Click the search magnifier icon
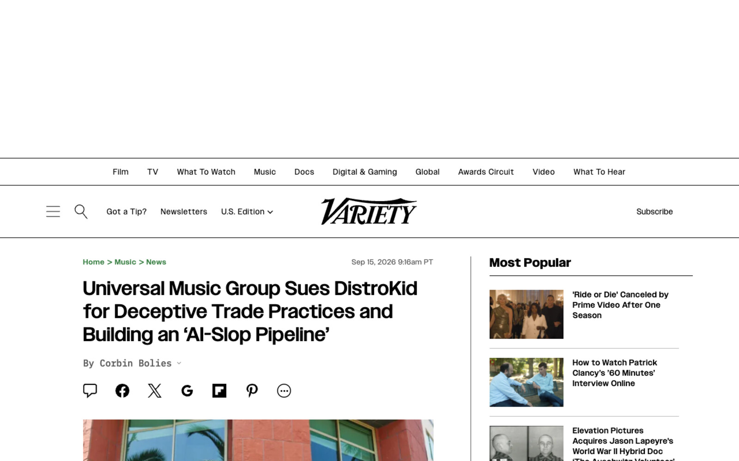Image resolution: width=739 pixels, height=461 pixels. pyautogui.click(x=81, y=212)
